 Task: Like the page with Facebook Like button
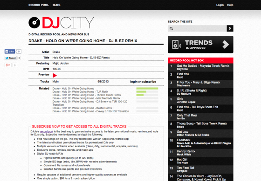click(x=10, y=52)
